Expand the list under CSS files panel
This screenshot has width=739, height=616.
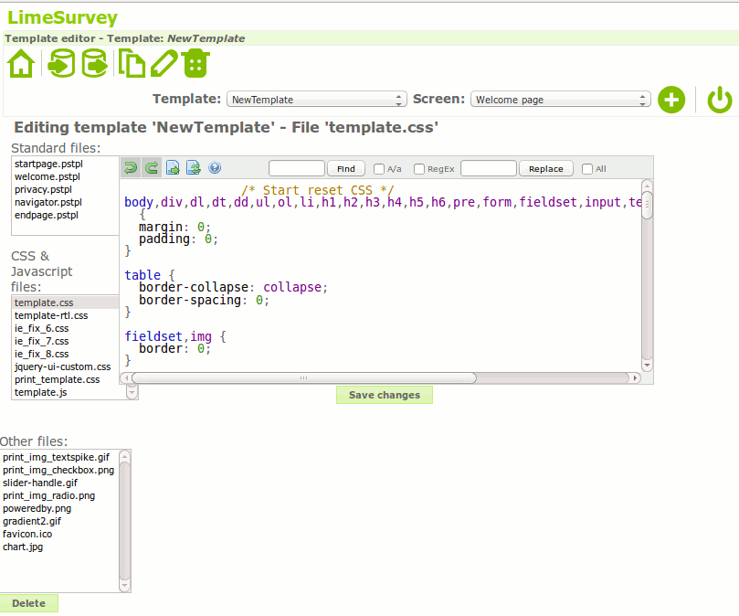click(x=131, y=391)
